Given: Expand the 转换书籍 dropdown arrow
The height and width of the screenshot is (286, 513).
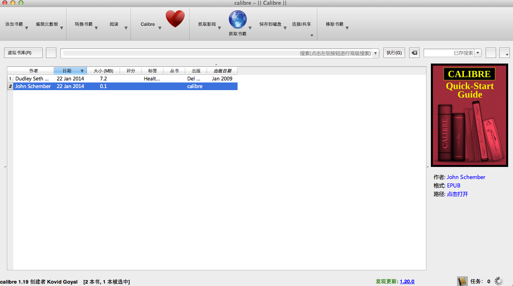Looking at the screenshot, I should [96, 28].
